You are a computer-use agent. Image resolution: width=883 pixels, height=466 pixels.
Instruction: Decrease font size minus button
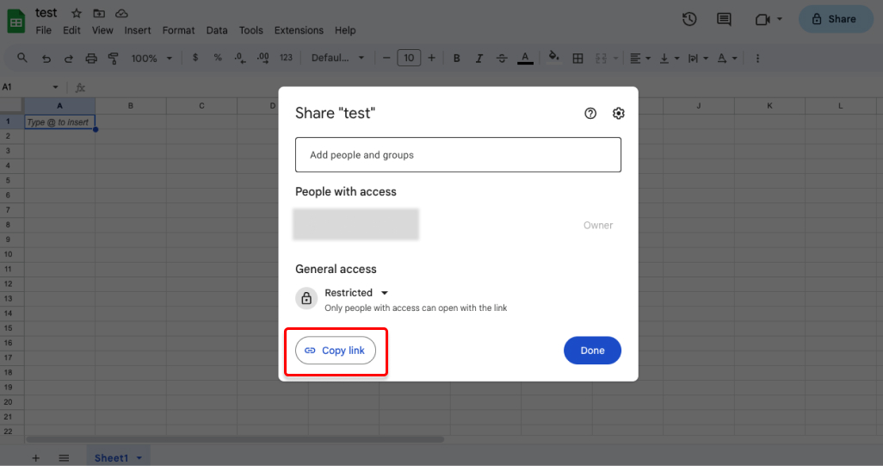386,58
